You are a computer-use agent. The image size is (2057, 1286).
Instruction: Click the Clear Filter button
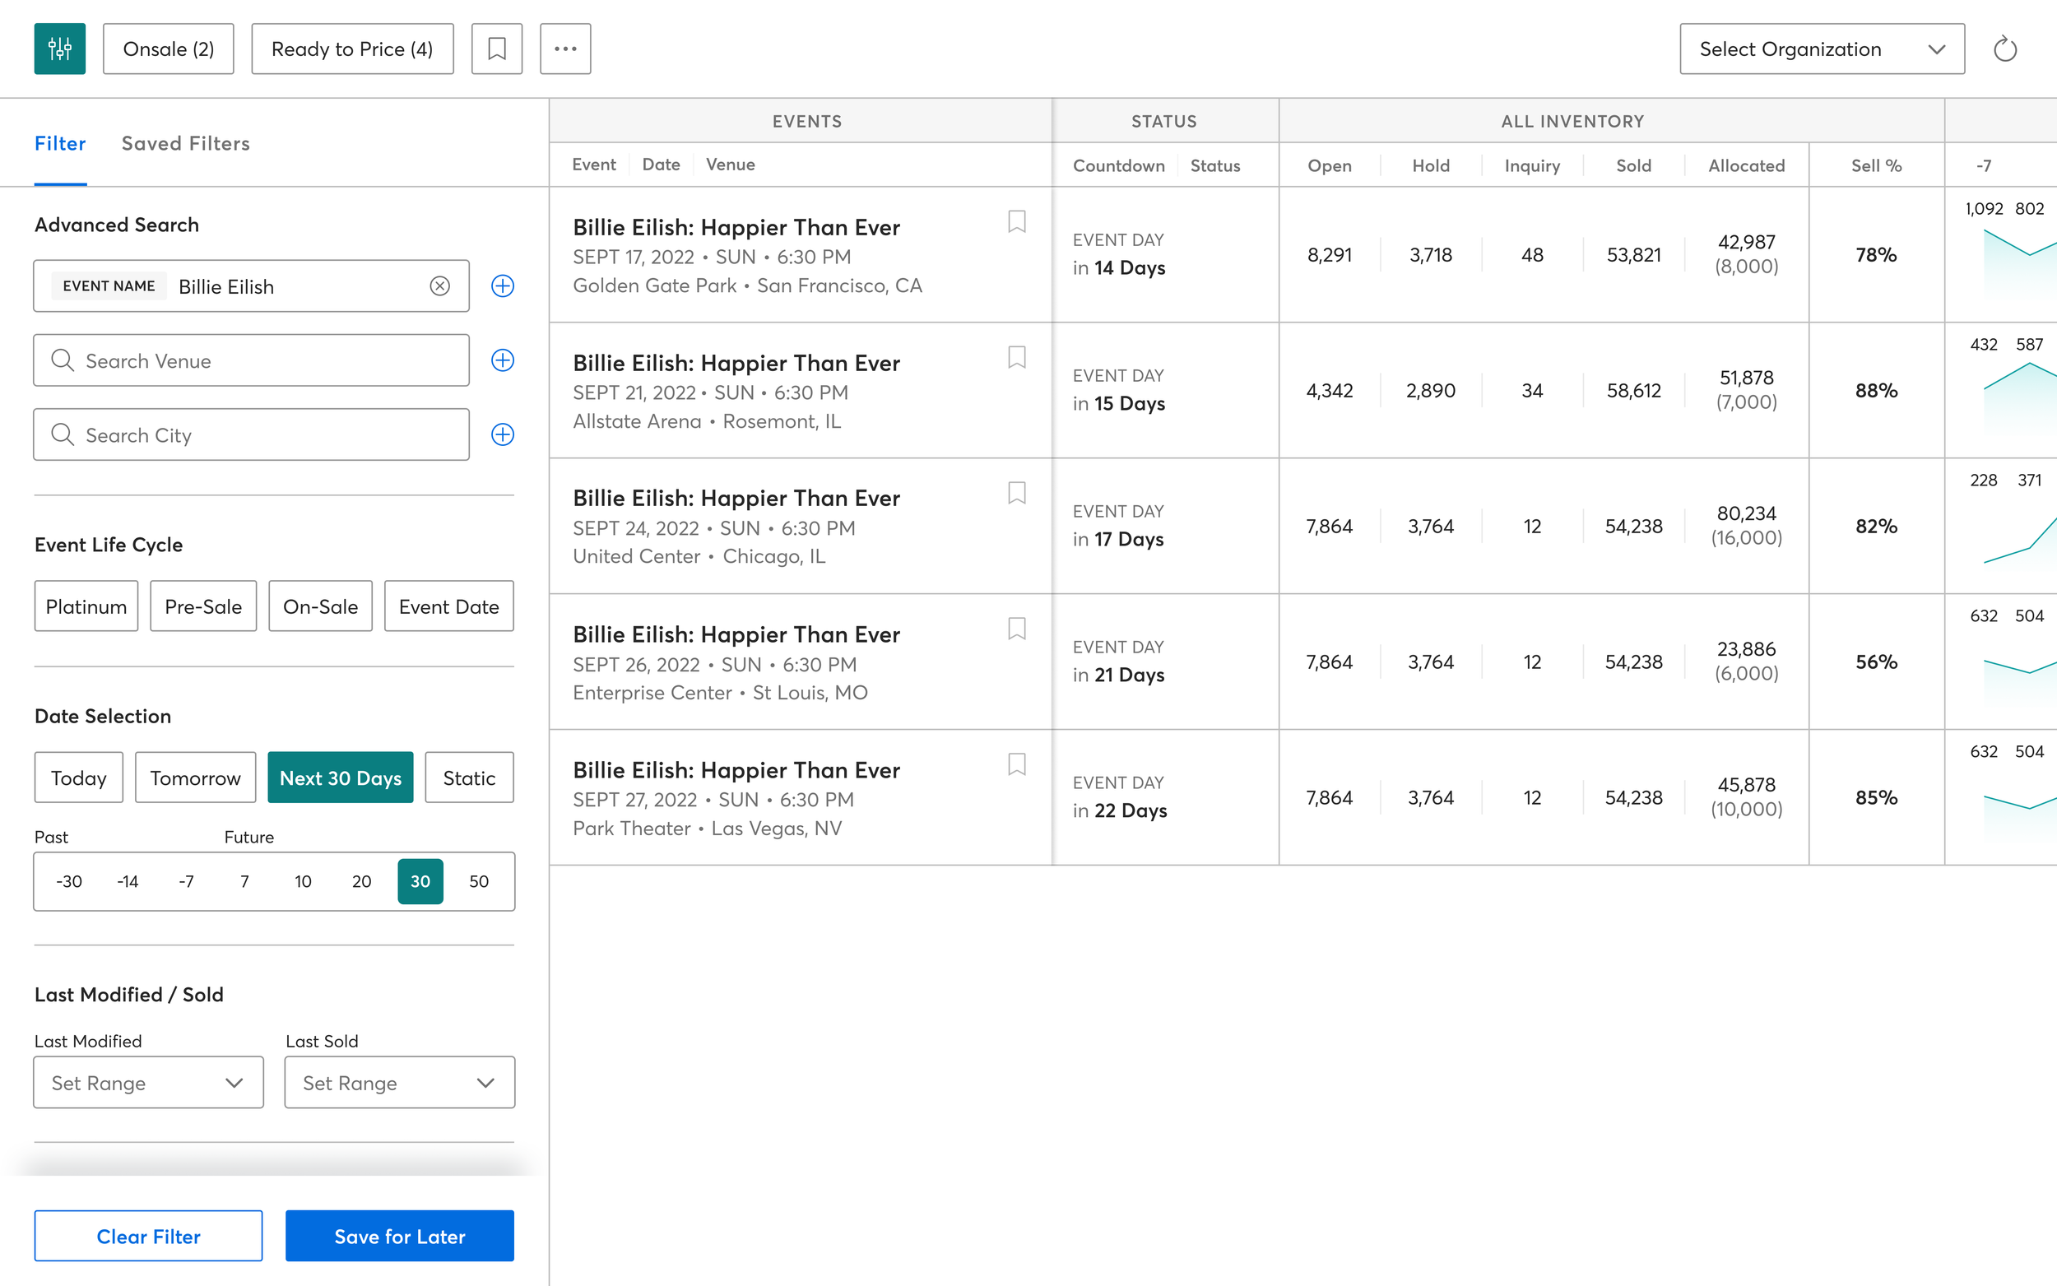coord(148,1236)
